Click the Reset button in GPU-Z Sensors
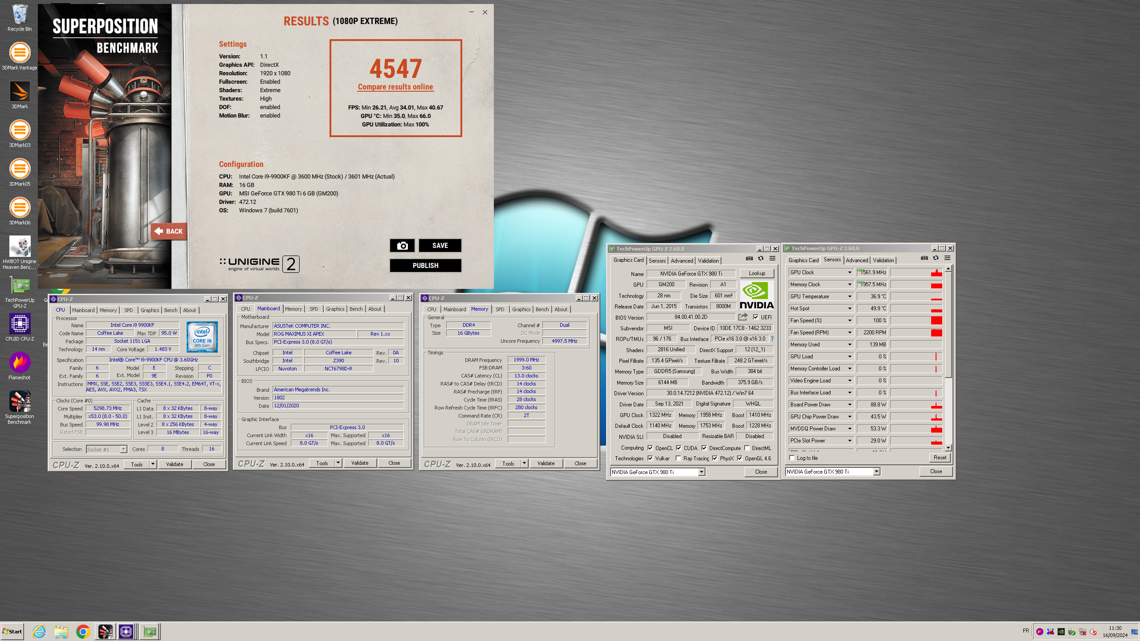The height and width of the screenshot is (641, 1140). click(940, 458)
